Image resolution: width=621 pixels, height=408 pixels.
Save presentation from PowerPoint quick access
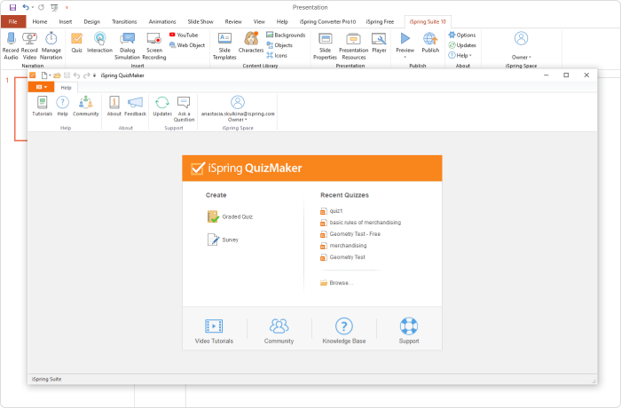click(12, 7)
